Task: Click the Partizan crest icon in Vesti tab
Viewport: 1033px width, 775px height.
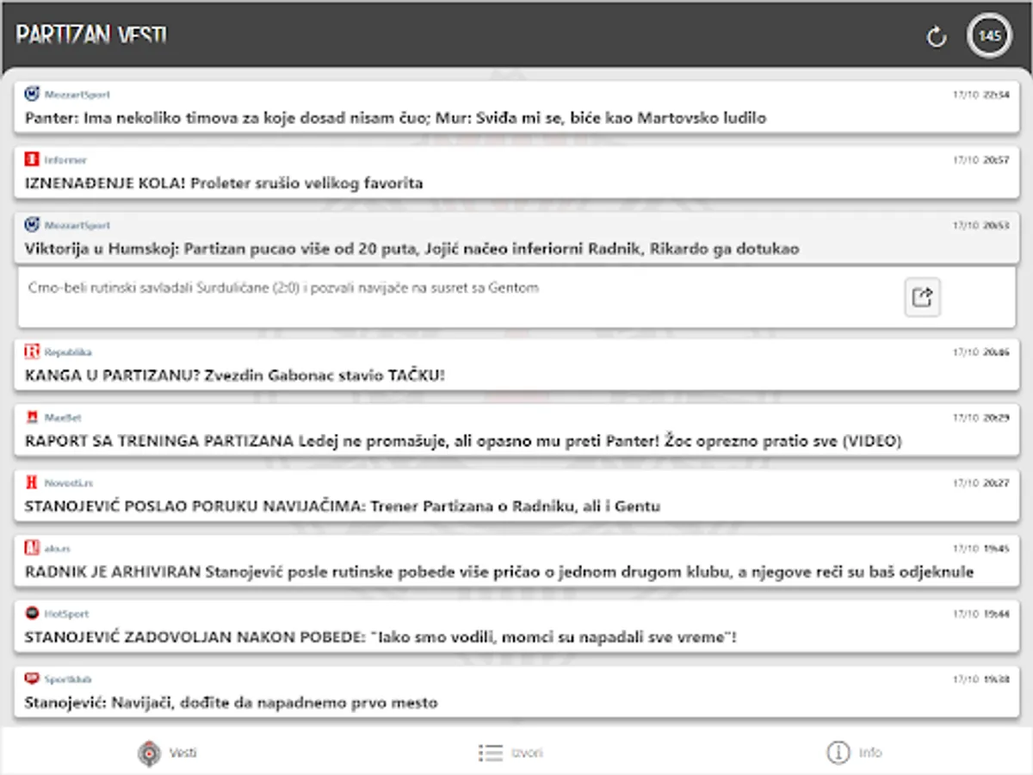Action: (x=149, y=753)
